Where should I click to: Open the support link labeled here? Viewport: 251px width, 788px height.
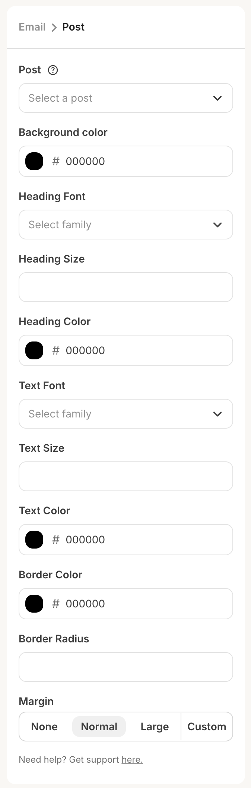[132, 759]
